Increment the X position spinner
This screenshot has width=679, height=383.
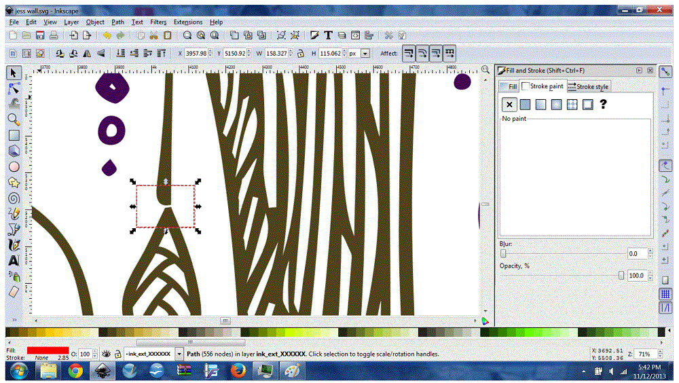210,51
